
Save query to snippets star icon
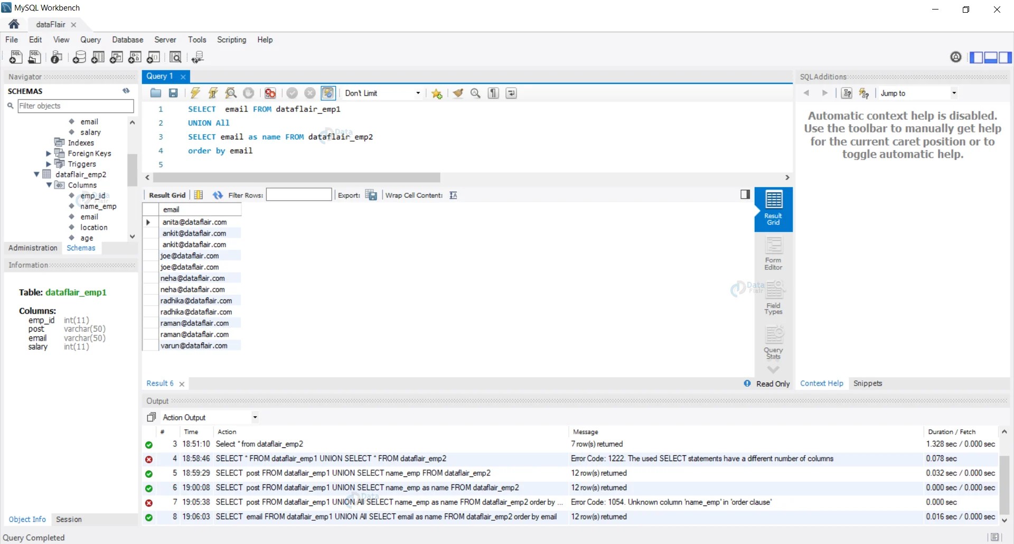[437, 93]
